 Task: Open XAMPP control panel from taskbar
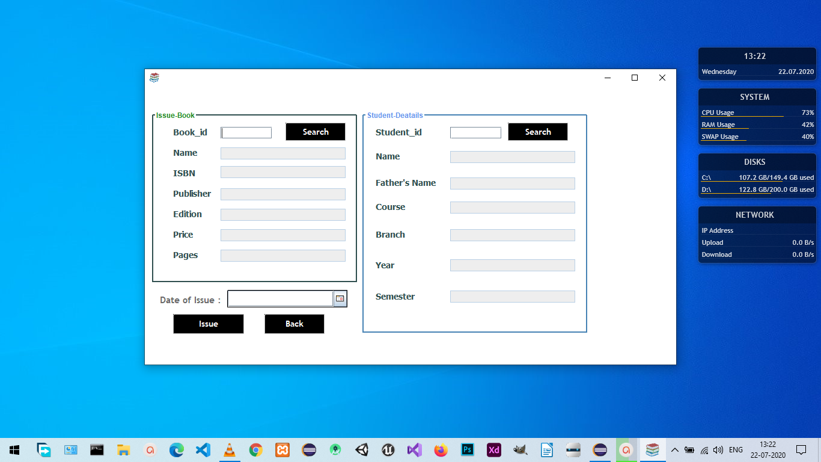point(282,450)
